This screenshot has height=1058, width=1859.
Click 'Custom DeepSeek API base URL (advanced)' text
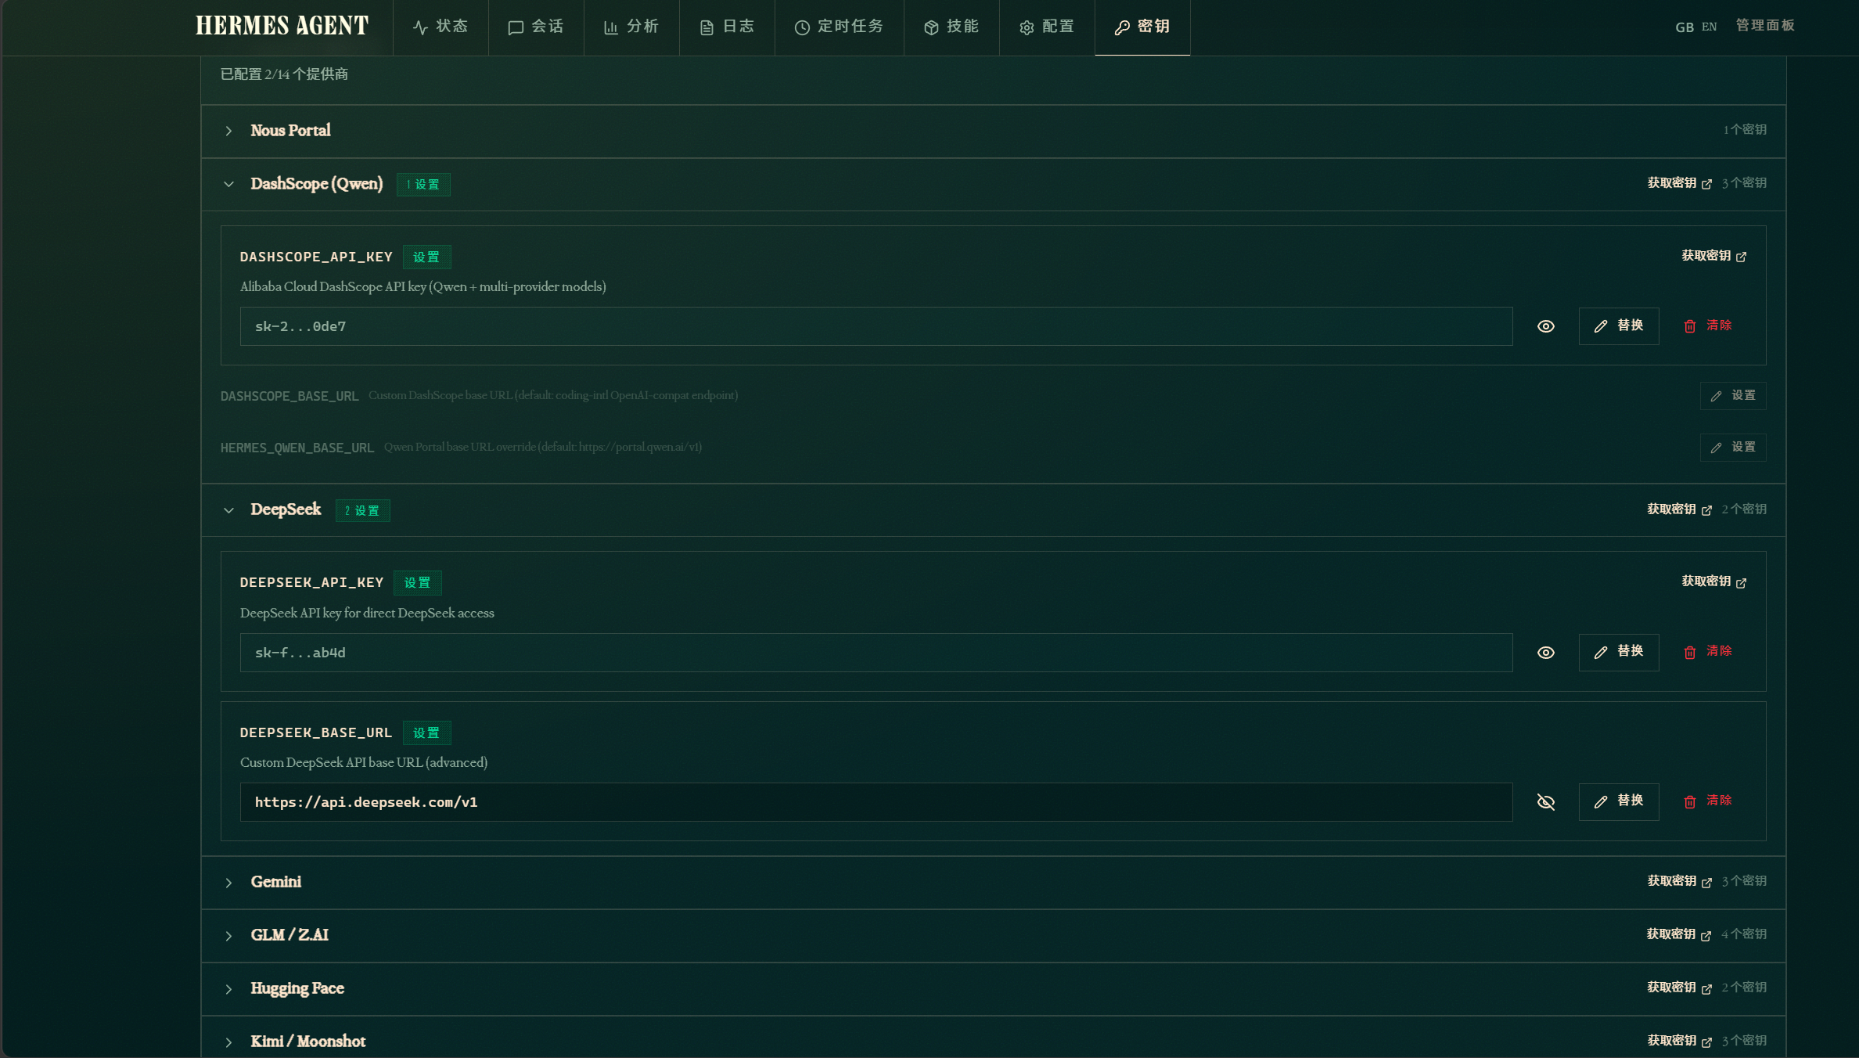[364, 762]
